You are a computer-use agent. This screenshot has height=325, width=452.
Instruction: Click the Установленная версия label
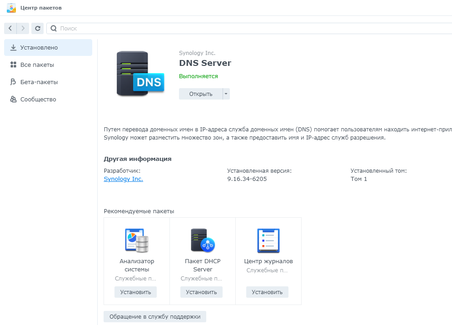(x=259, y=171)
